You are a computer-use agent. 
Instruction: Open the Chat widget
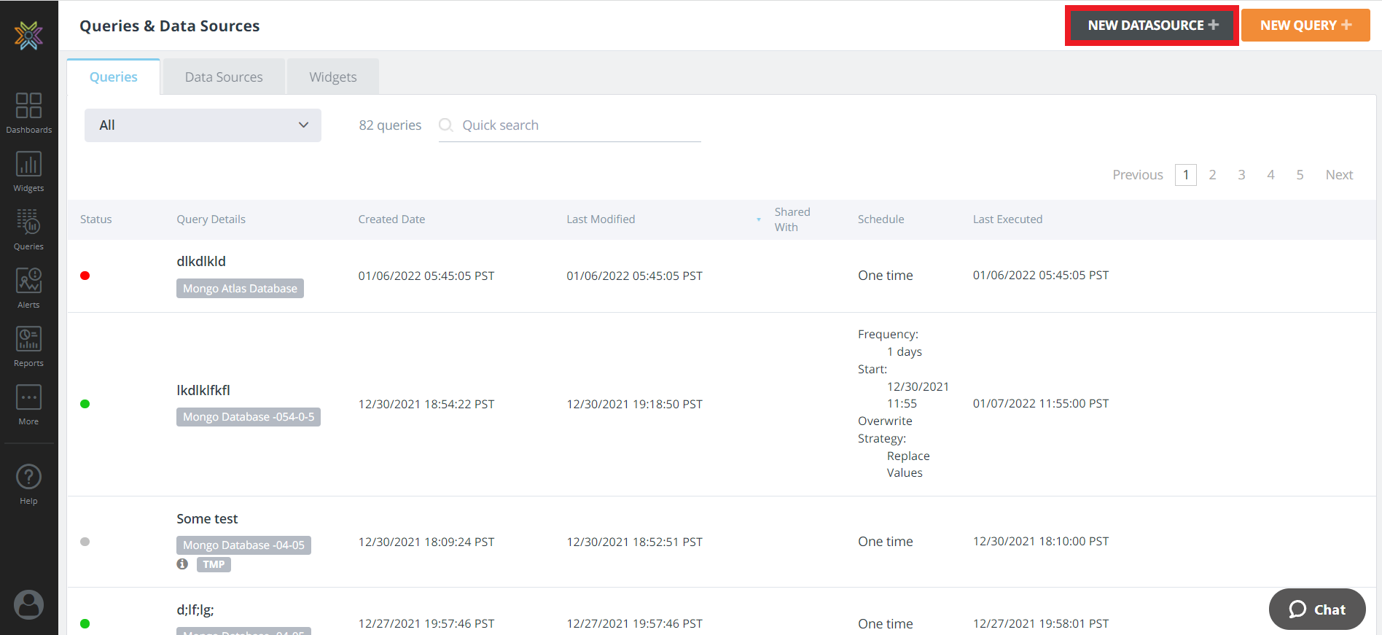pyautogui.click(x=1317, y=609)
